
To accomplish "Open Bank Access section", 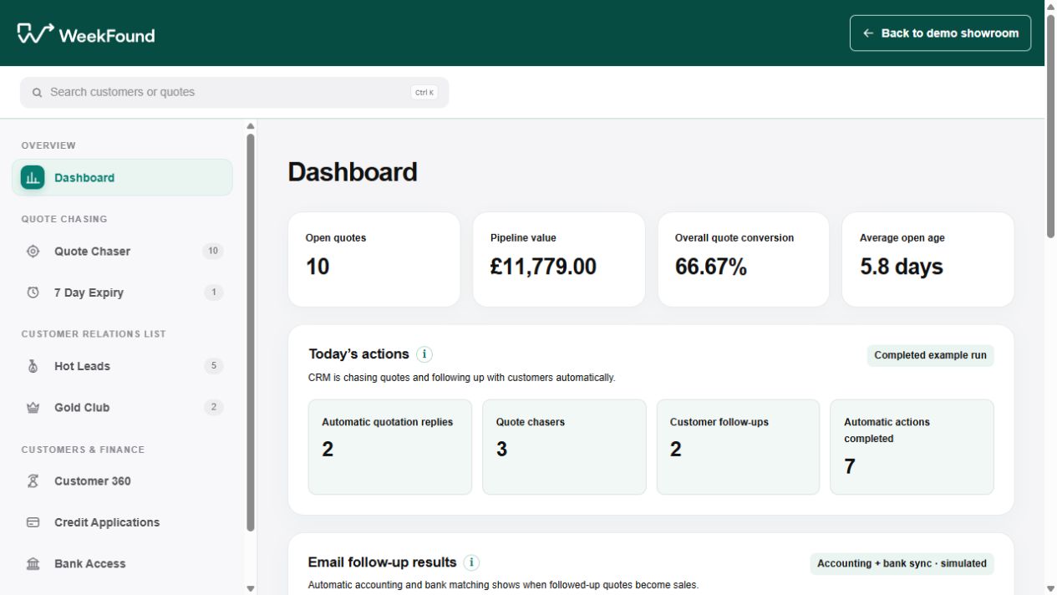I will 122,564.
